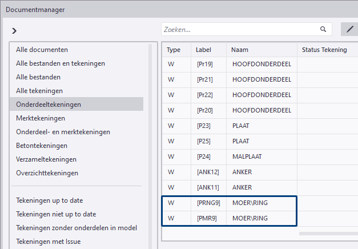Select Alle bestanden en tekeningen
This screenshot has width=358, height=249.
pos(60,63)
